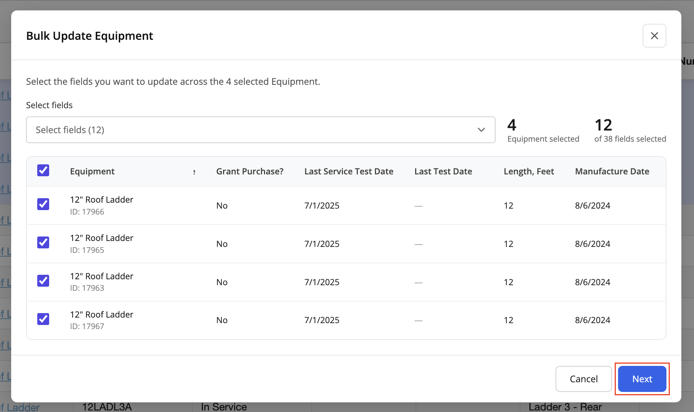694x412 pixels.
Task: Uncheck Roof Ladder ID: 17966 checkbox
Action: tap(43, 204)
